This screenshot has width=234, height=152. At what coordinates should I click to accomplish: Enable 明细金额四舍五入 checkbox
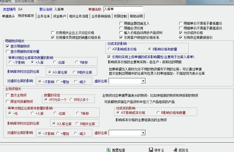tap(122, 24)
